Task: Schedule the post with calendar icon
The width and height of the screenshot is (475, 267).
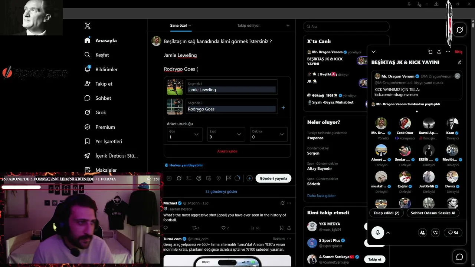Action: (x=209, y=178)
